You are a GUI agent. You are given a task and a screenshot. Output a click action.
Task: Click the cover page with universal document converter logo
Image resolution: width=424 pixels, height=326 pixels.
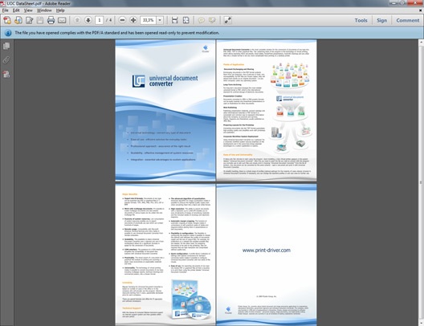tap(165, 110)
